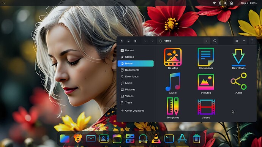262x147 pixels.
Task: Open the terminal from the dock
Action: pyautogui.click(x=169, y=139)
